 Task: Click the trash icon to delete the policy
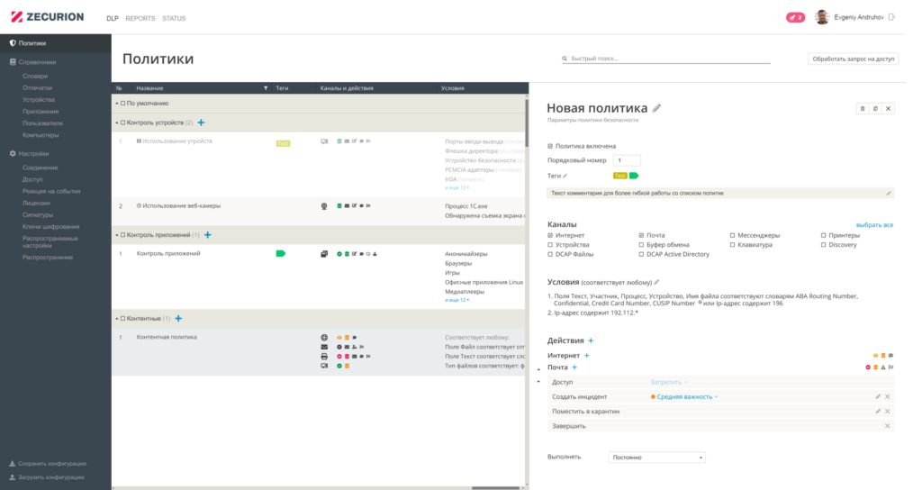point(863,108)
